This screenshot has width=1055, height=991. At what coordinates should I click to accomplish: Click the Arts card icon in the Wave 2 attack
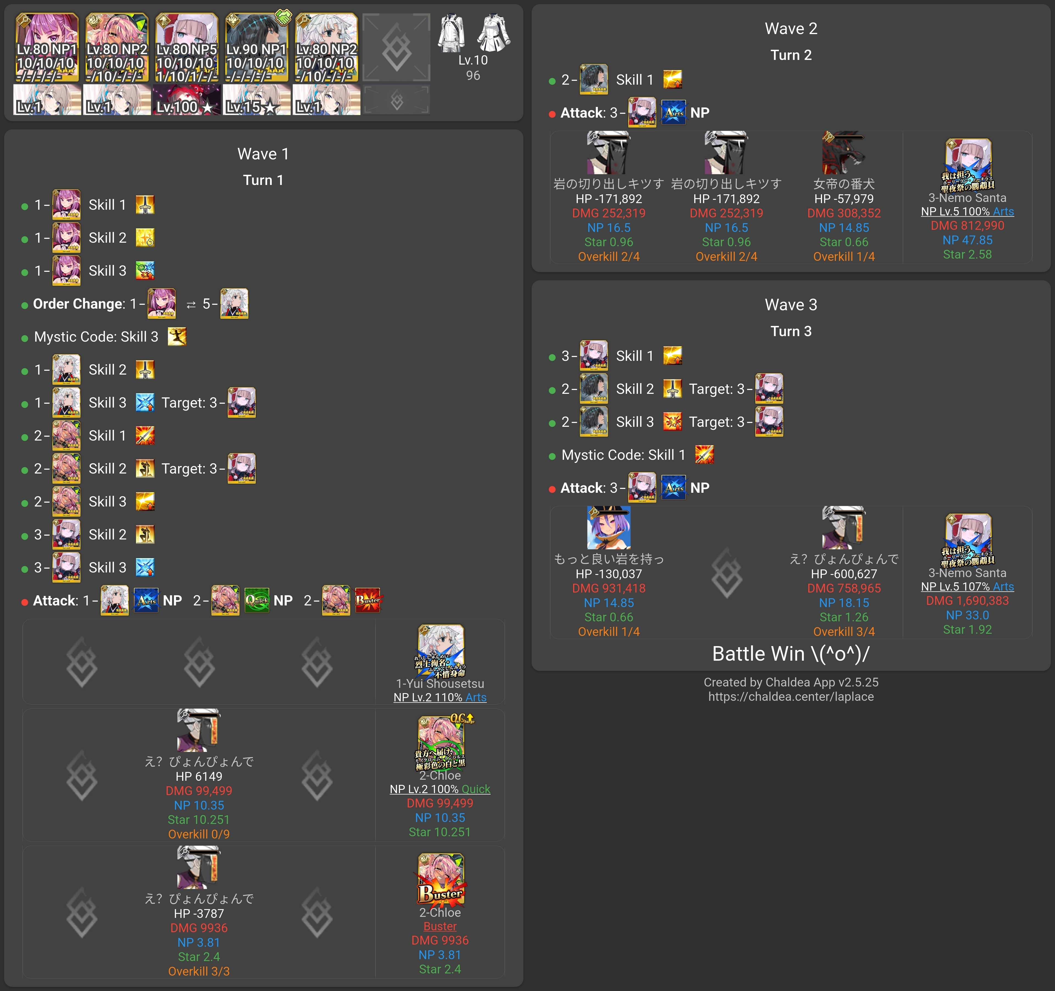click(673, 112)
